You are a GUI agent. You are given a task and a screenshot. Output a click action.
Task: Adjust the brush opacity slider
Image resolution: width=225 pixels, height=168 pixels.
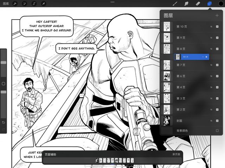[x=4, y=92]
